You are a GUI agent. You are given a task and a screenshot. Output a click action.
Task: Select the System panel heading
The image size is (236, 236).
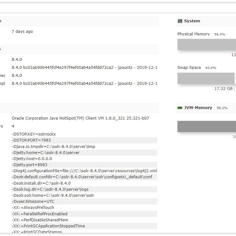coord(192,21)
